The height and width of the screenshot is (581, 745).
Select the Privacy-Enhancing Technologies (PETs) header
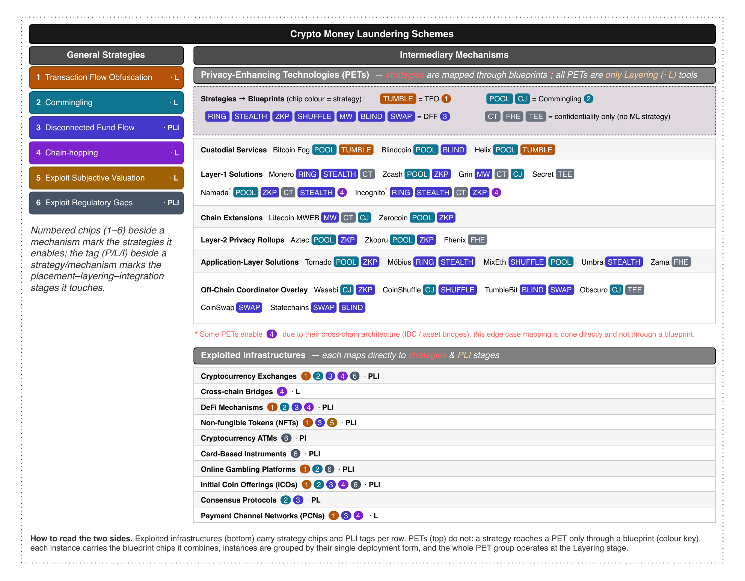[x=454, y=75]
